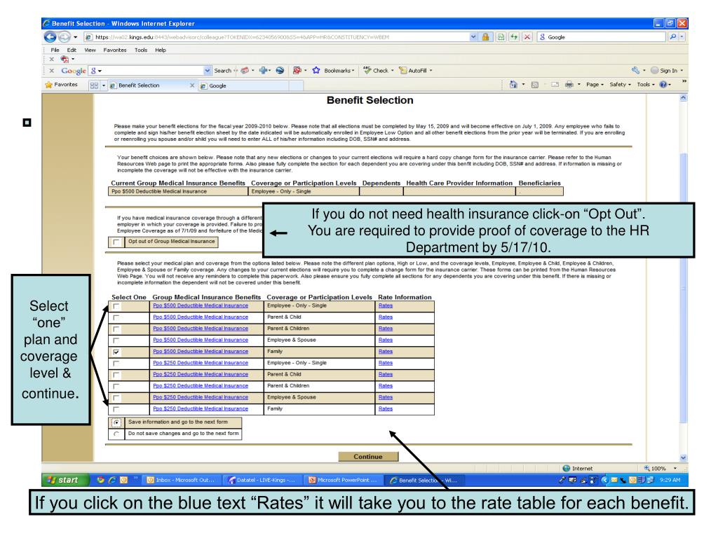Click the green Refresh page icon
The width and height of the screenshot is (718, 538).
514,37
